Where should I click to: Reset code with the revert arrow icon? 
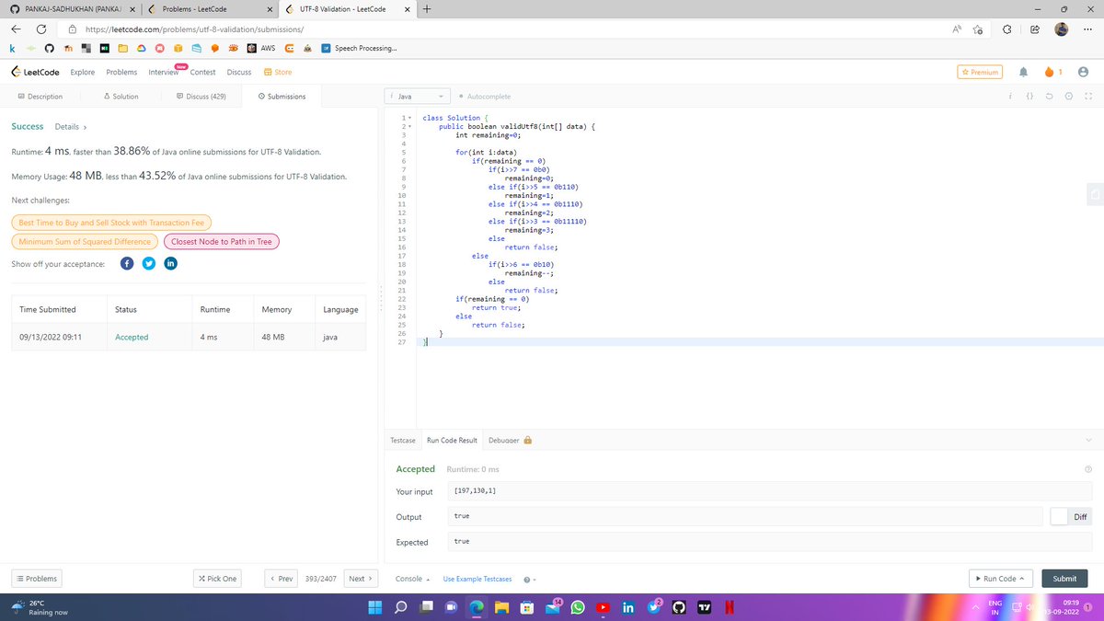point(1051,96)
